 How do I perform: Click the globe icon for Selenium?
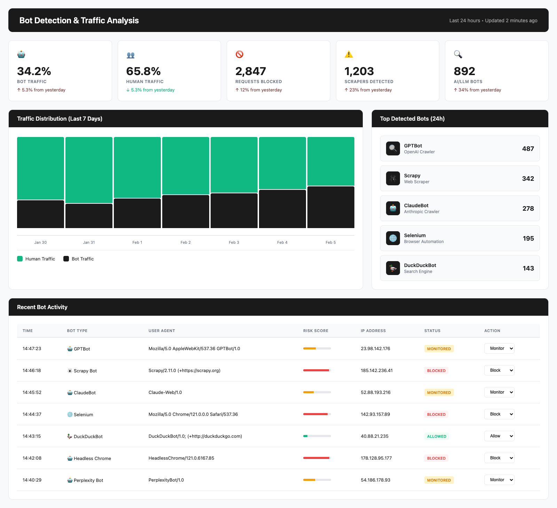393,238
